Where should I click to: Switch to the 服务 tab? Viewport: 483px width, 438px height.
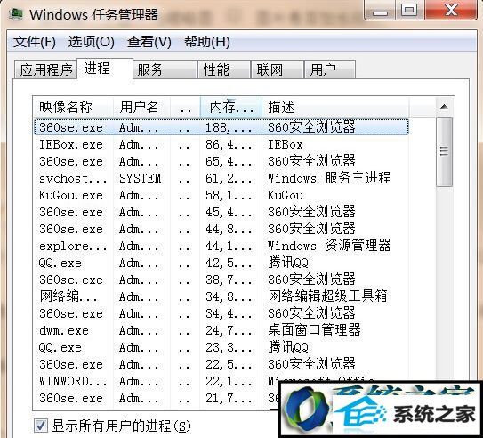tap(165, 69)
